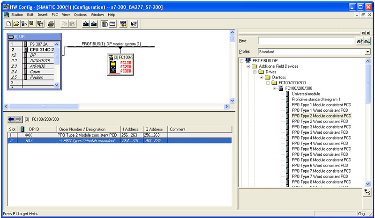The image size is (375, 218).
Task: Select PPO Type 2 Module consistent PCD in catalog
Action: [x=321, y=116]
